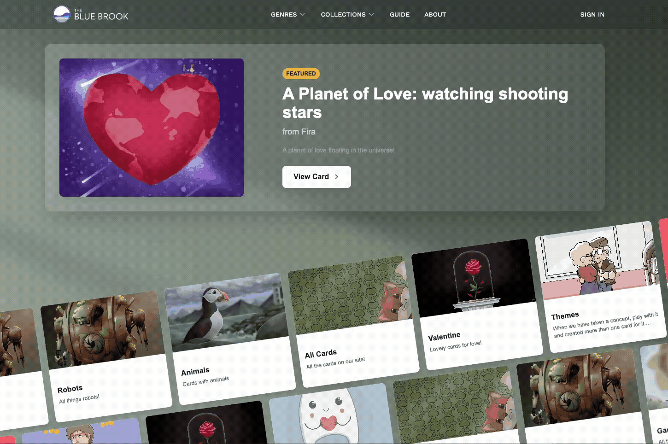668x444 pixels.
Task: Open the About page
Action: 435,15
